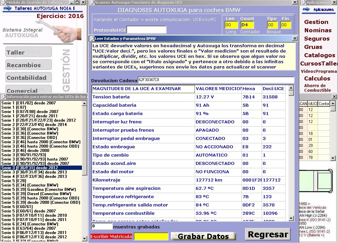Select Serie 3 [E46] desde 2000
This screenshot has height=243, width=338.
(41, 151)
